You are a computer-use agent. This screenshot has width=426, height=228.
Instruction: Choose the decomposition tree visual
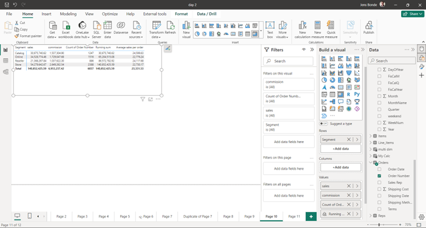pyautogui.click(x=333, y=102)
